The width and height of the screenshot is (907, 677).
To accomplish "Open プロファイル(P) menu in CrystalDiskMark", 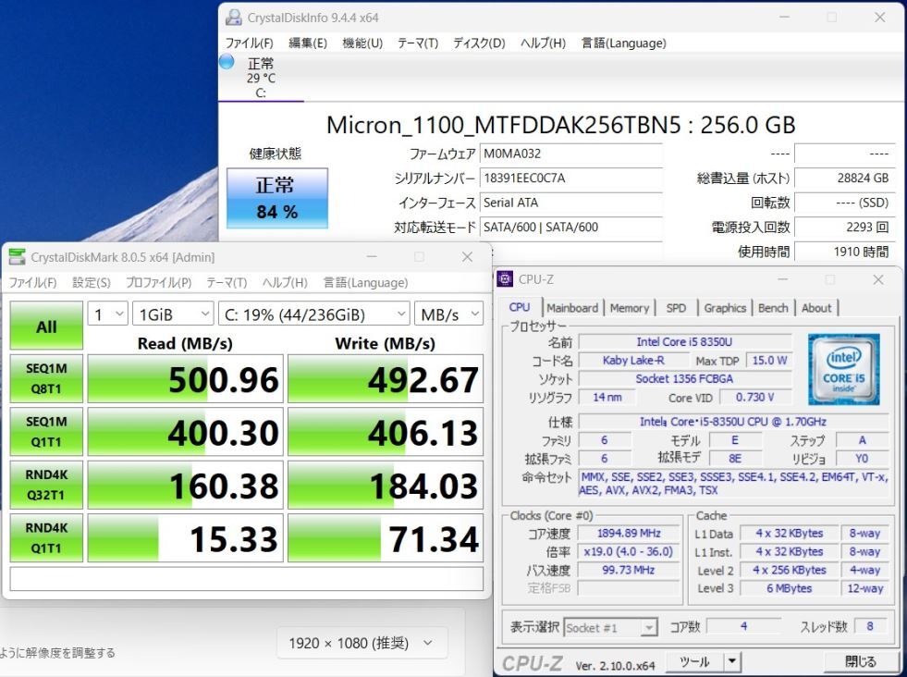I will coord(158,282).
